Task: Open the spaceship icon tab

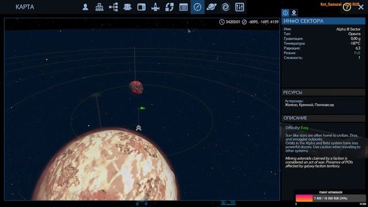Action: 155,7
